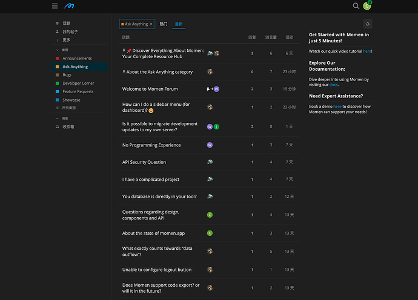Click the video tutorial 'here' link

point(367,51)
